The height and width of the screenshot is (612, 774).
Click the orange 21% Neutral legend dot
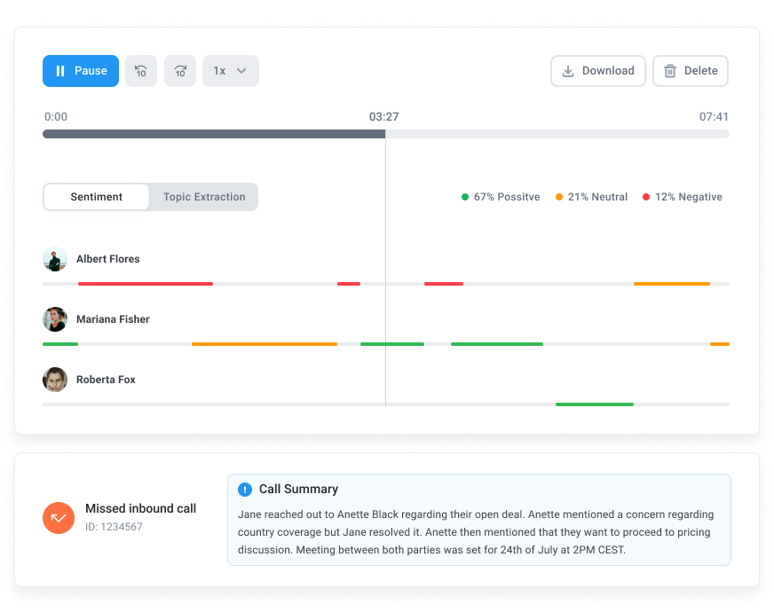point(559,197)
